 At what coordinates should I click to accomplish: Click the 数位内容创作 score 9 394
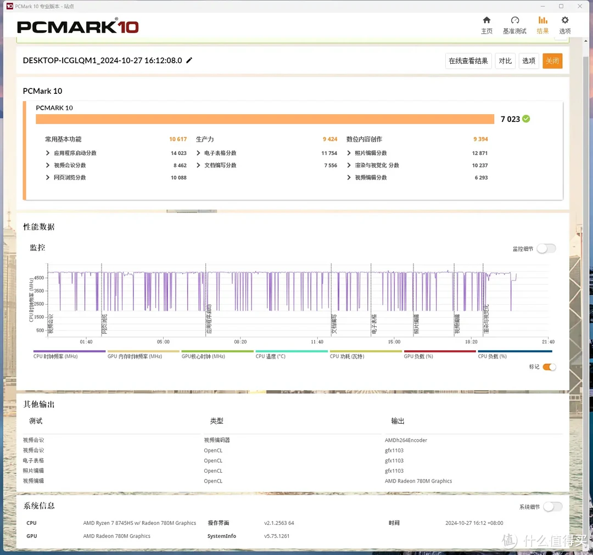coord(480,139)
